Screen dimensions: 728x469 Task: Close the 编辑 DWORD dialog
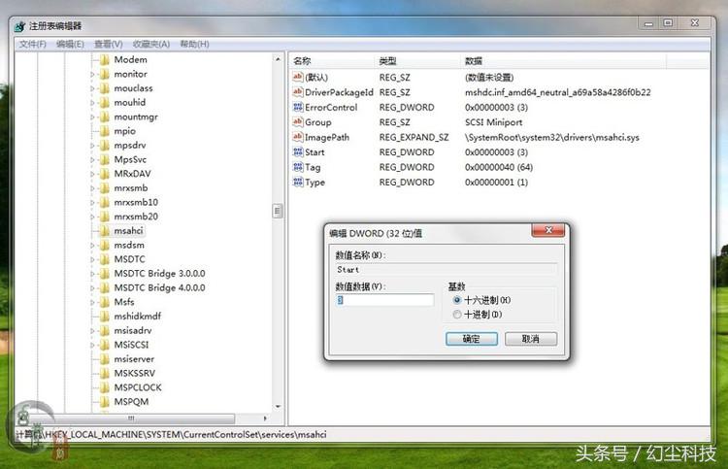click(548, 230)
